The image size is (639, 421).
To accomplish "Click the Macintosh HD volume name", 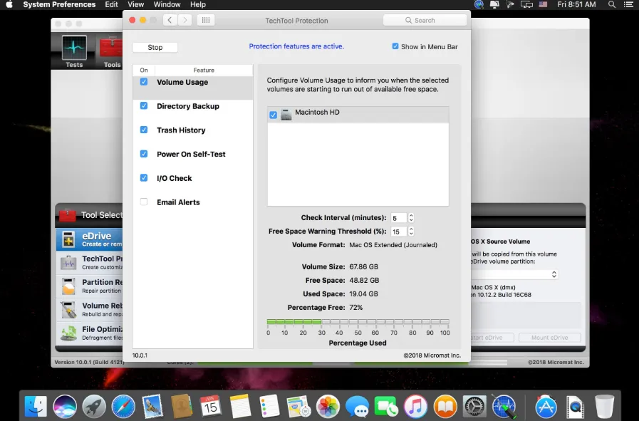I will click(x=317, y=112).
